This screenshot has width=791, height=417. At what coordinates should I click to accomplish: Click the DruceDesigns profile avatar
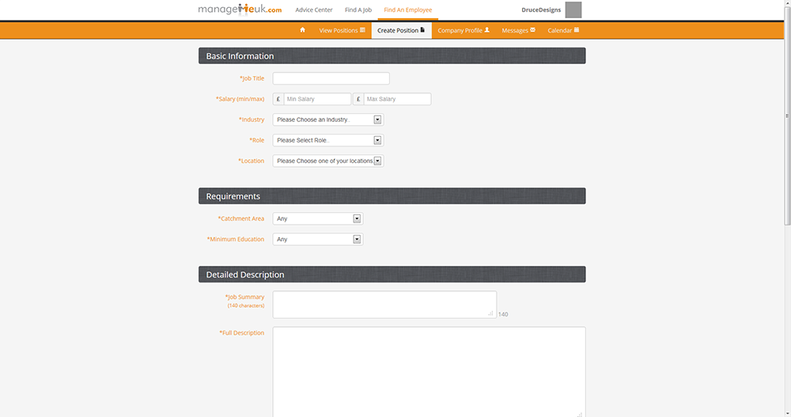point(573,9)
